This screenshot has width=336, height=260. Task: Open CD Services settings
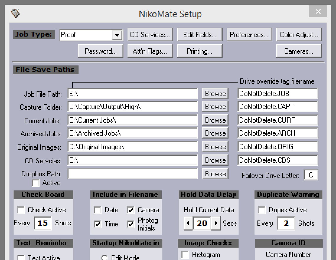[x=150, y=35]
